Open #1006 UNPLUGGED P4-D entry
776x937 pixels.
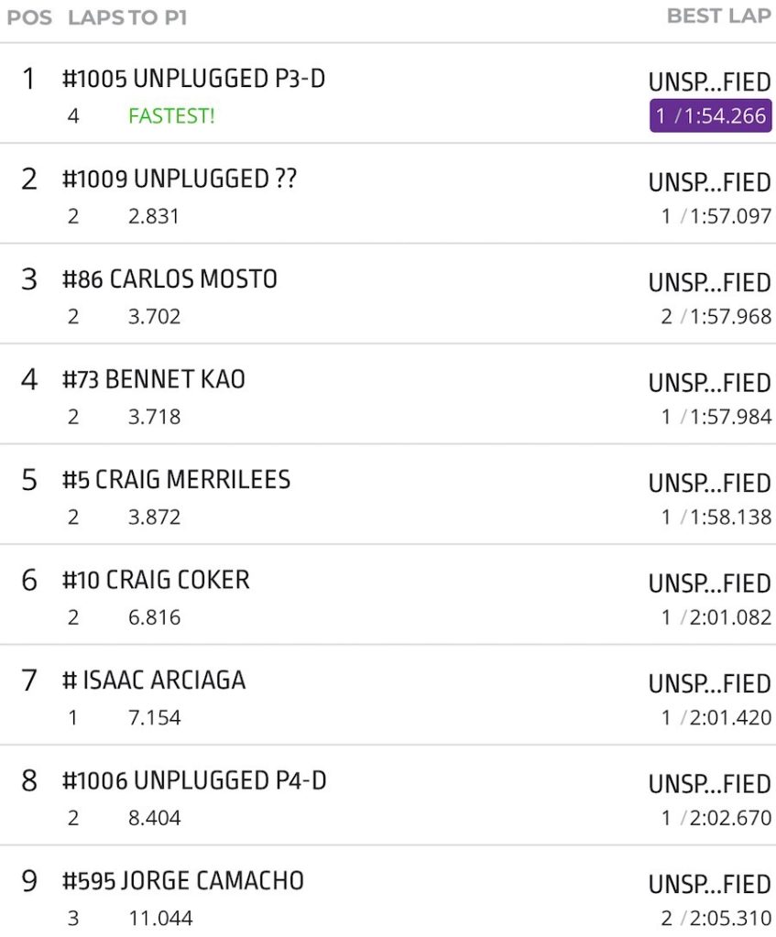tap(194, 780)
